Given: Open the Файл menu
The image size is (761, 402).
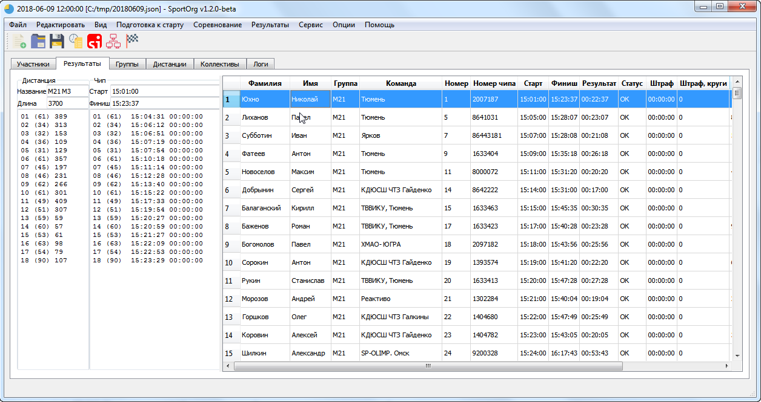Looking at the screenshot, I should [18, 25].
